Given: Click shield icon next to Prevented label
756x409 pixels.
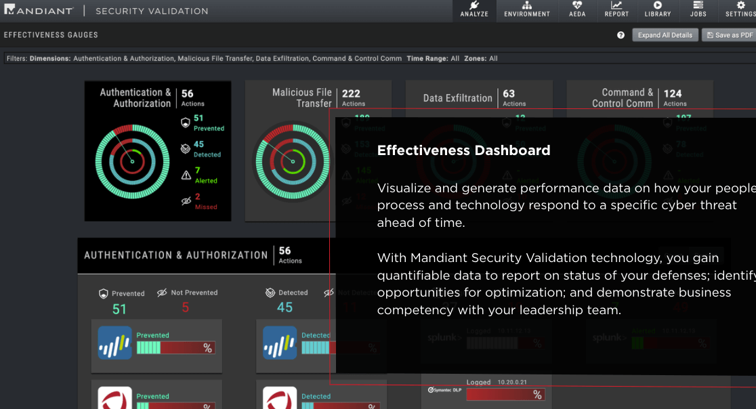Looking at the screenshot, I should 103,294.
